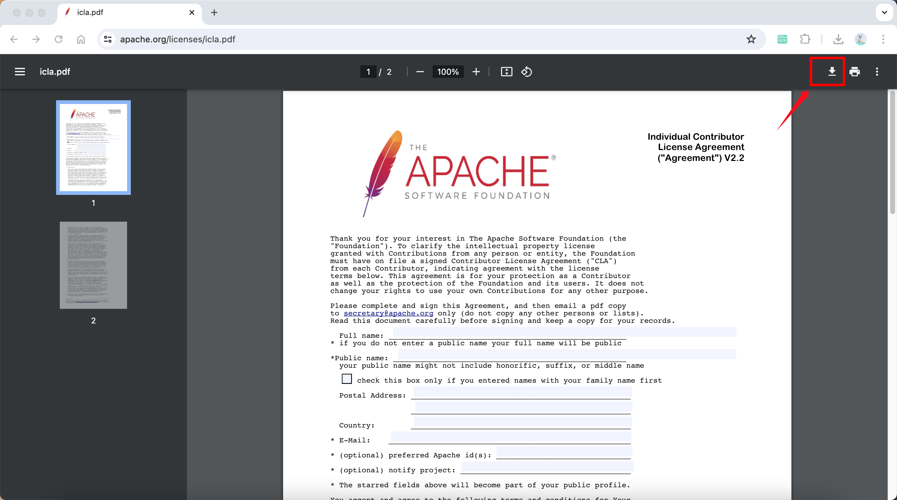Open the Chrome extensions puzzle icon
Viewport: 897px width, 500px height.
pos(805,39)
